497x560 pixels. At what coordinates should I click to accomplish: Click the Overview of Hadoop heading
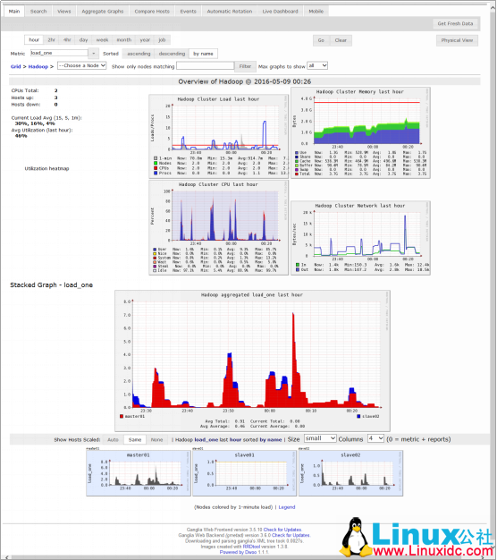(x=244, y=81)
